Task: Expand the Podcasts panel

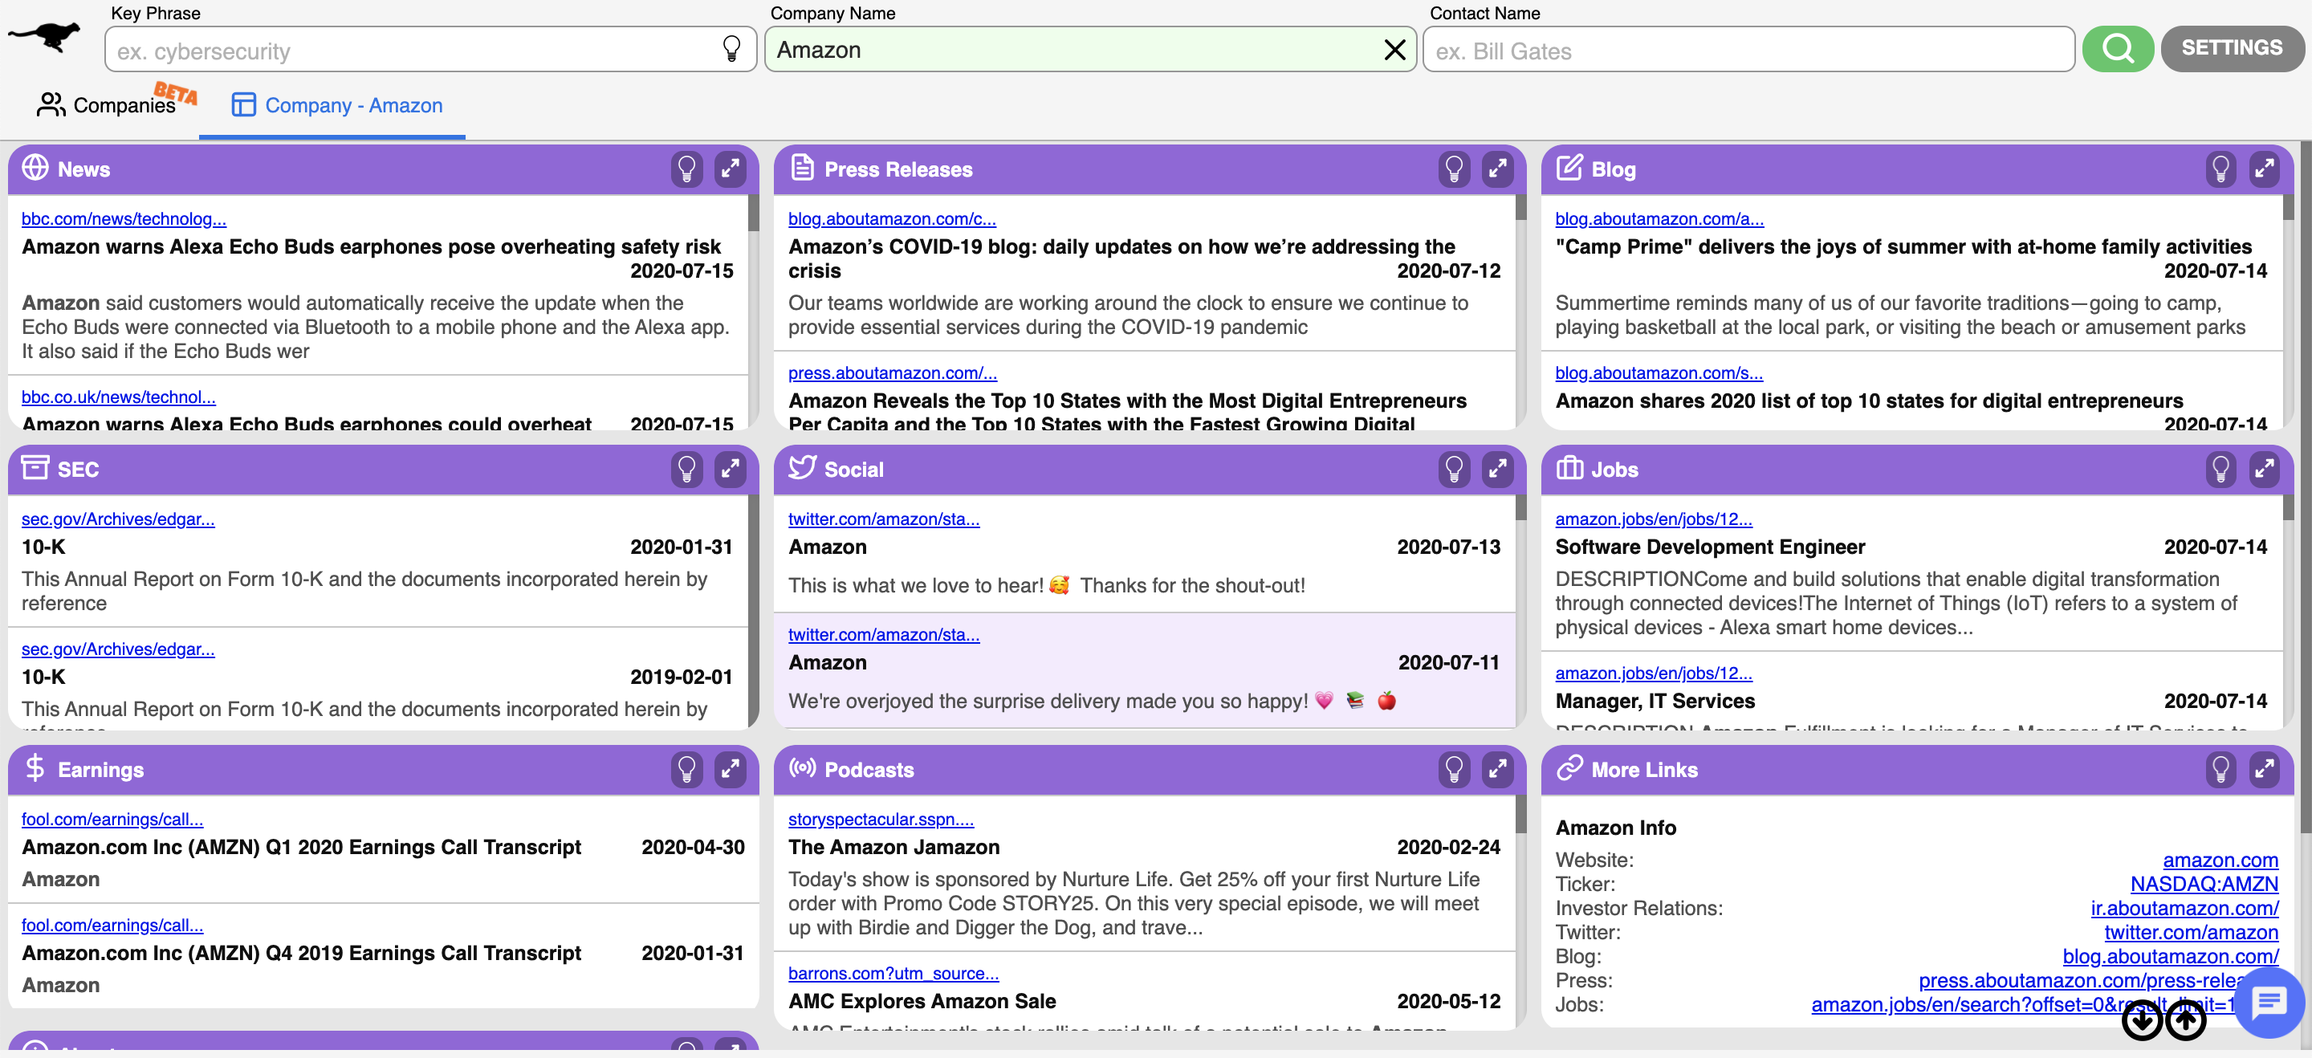Action: point(1497,769)
